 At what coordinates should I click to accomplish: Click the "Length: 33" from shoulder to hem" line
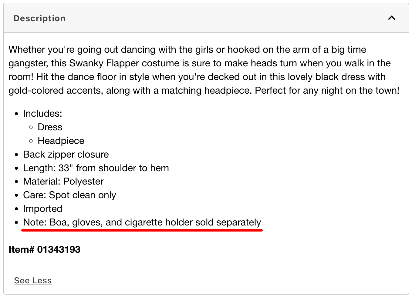point(96,168)
